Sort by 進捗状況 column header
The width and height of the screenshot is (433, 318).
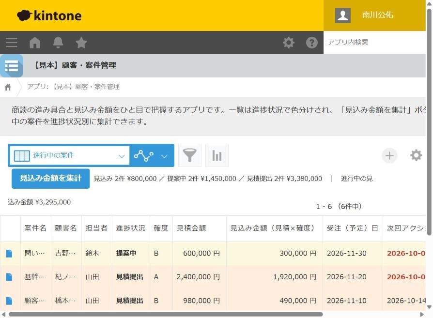click(131, 228)
